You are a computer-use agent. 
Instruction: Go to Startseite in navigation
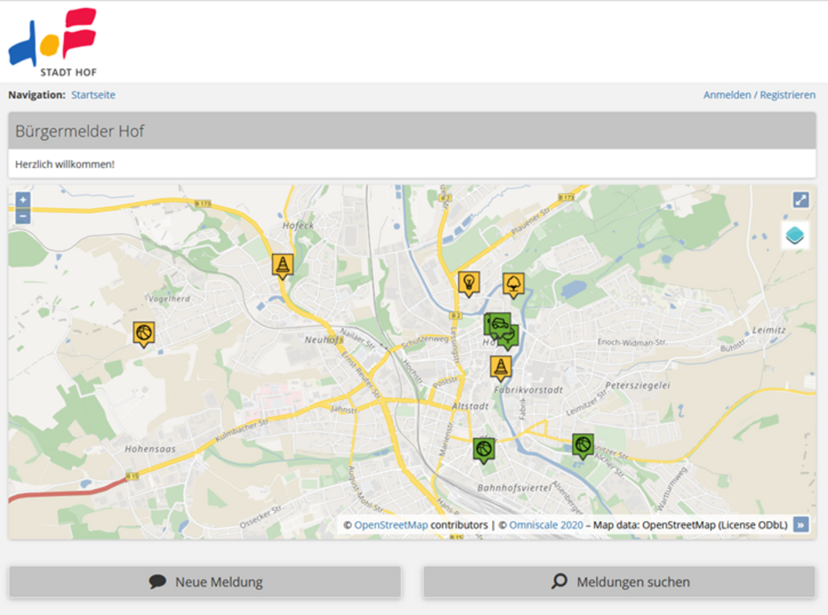click(x=94, y=95)
